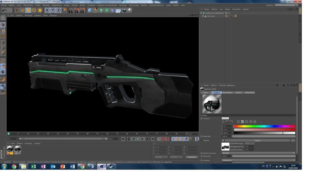This screenshot has height=181, width=322.
Task: Switch to the Illumination tab
Action: point(228,93)
